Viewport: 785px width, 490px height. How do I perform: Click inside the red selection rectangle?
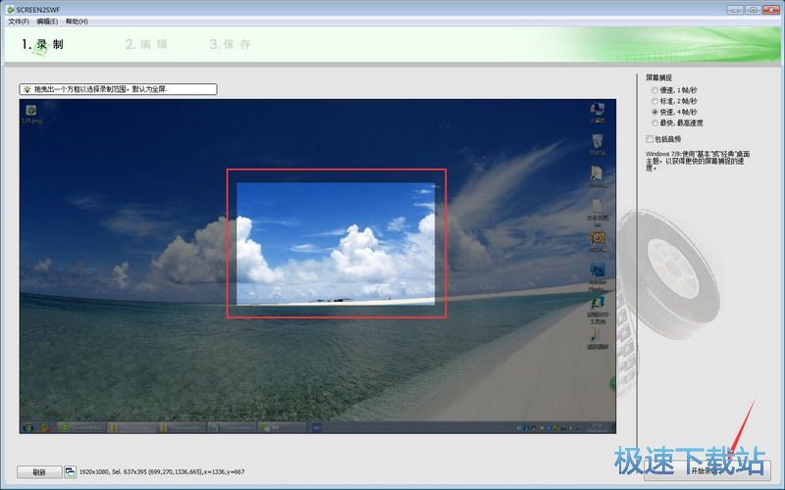pyautogui.click(x=337, y=243)
